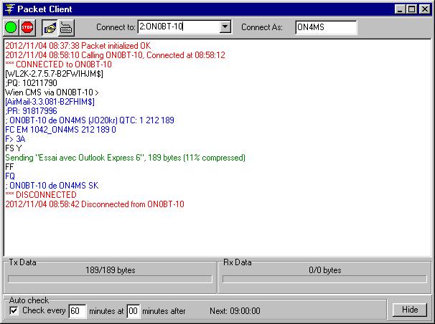Click the 'Disconnected from ON0BT-10' log line

tap(95, 204)
